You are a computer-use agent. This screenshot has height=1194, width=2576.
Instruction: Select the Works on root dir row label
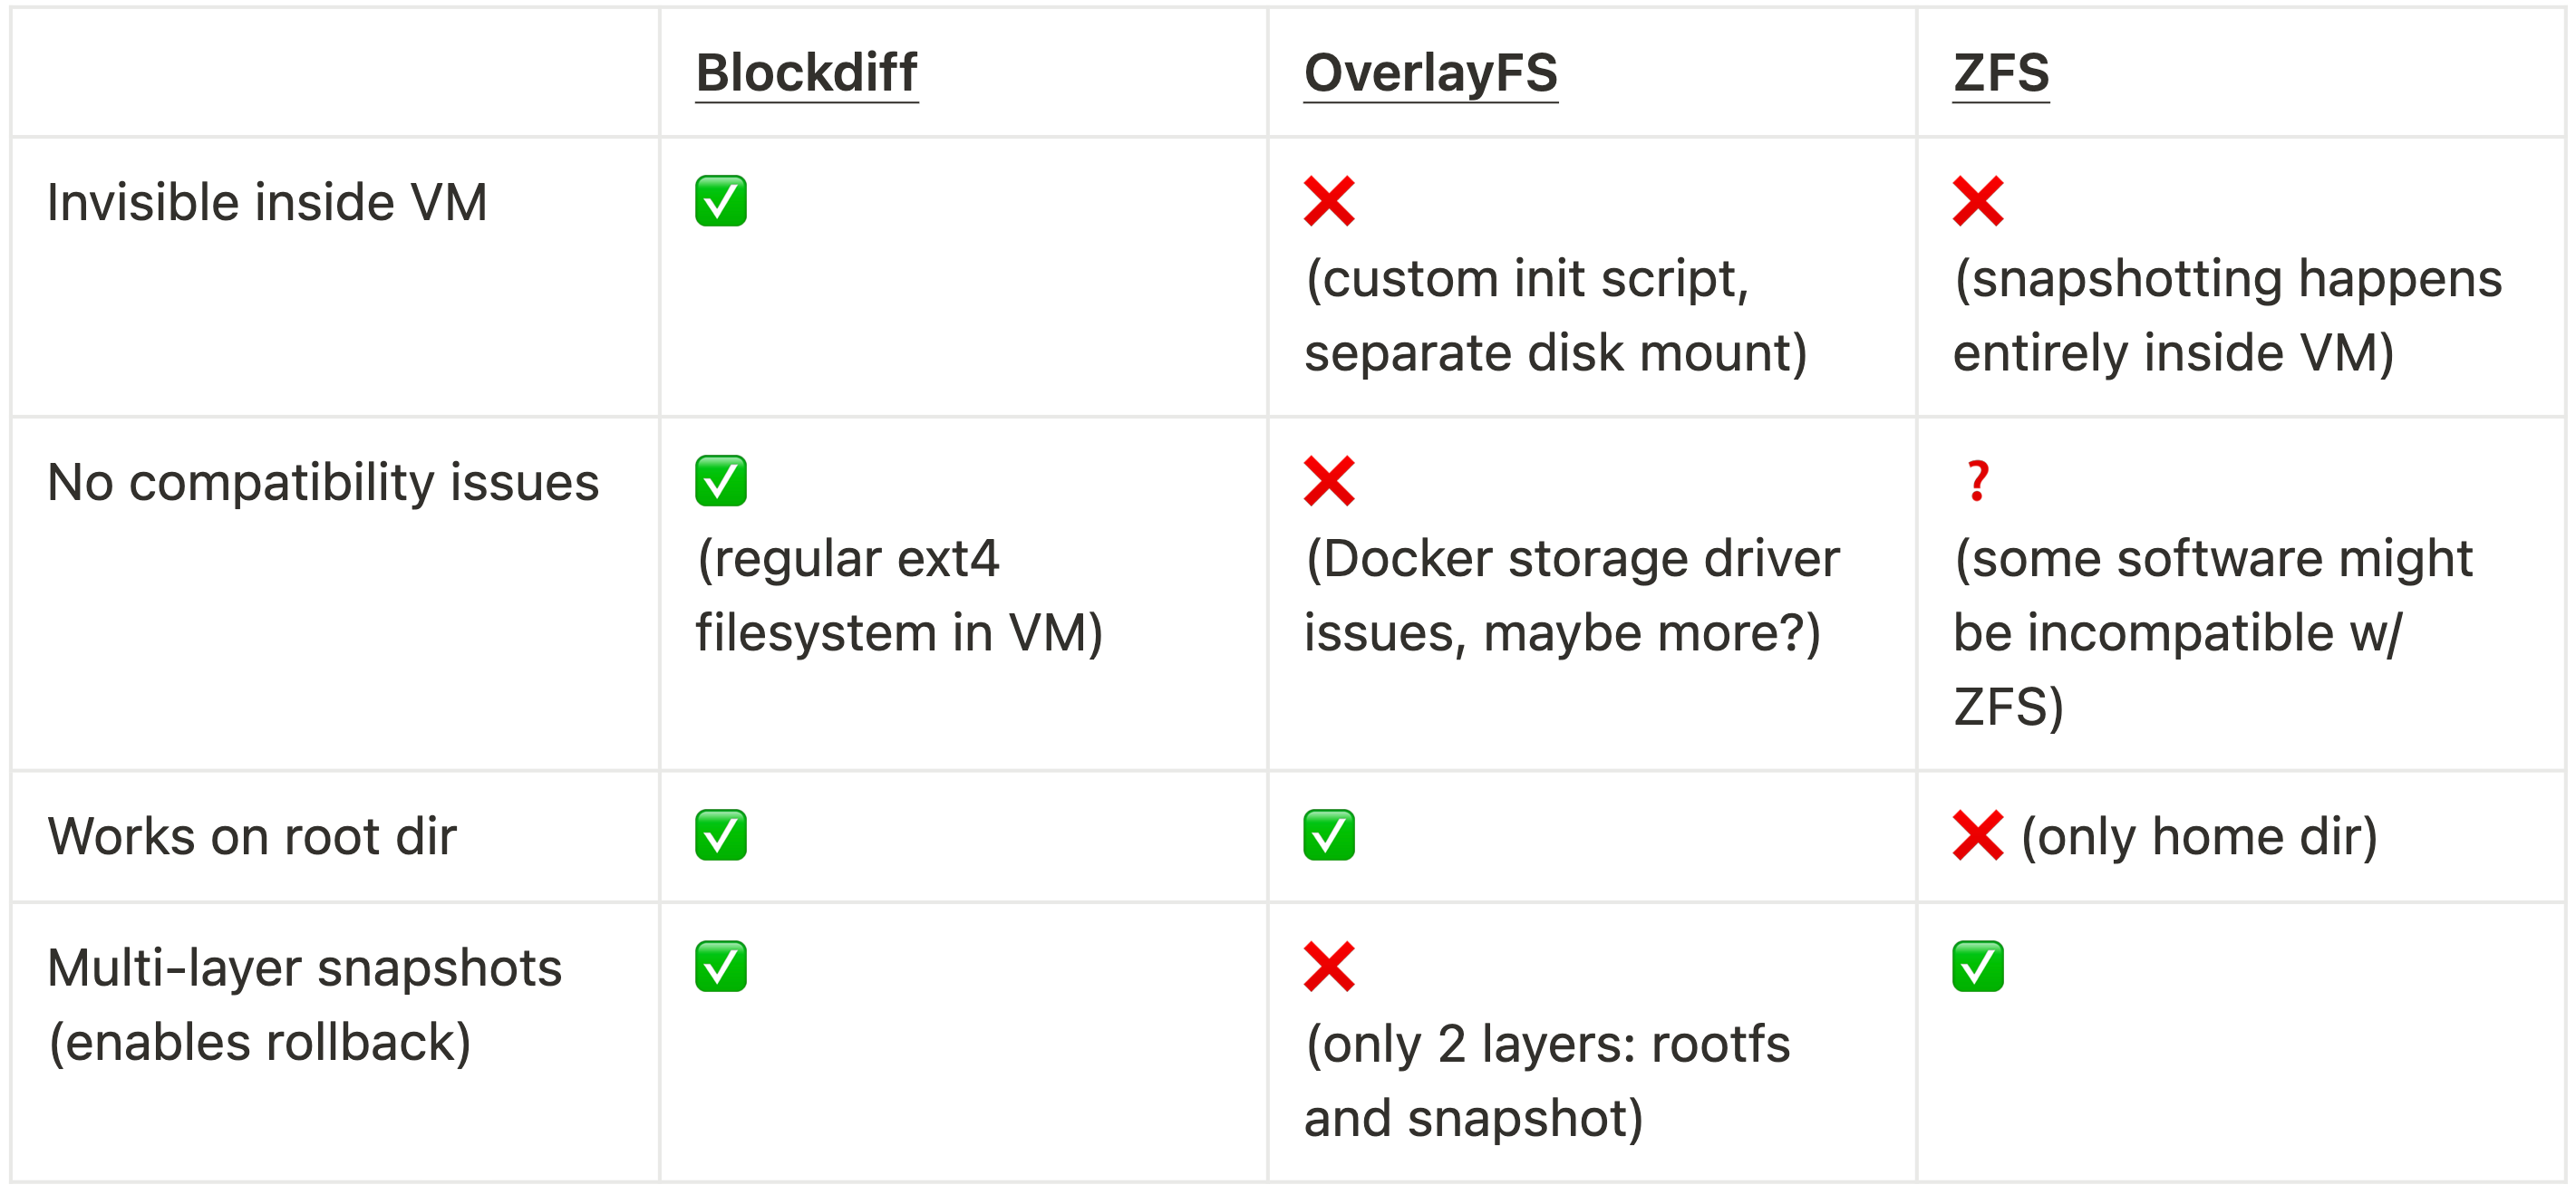pyautogui.click(x=252, y=836)
